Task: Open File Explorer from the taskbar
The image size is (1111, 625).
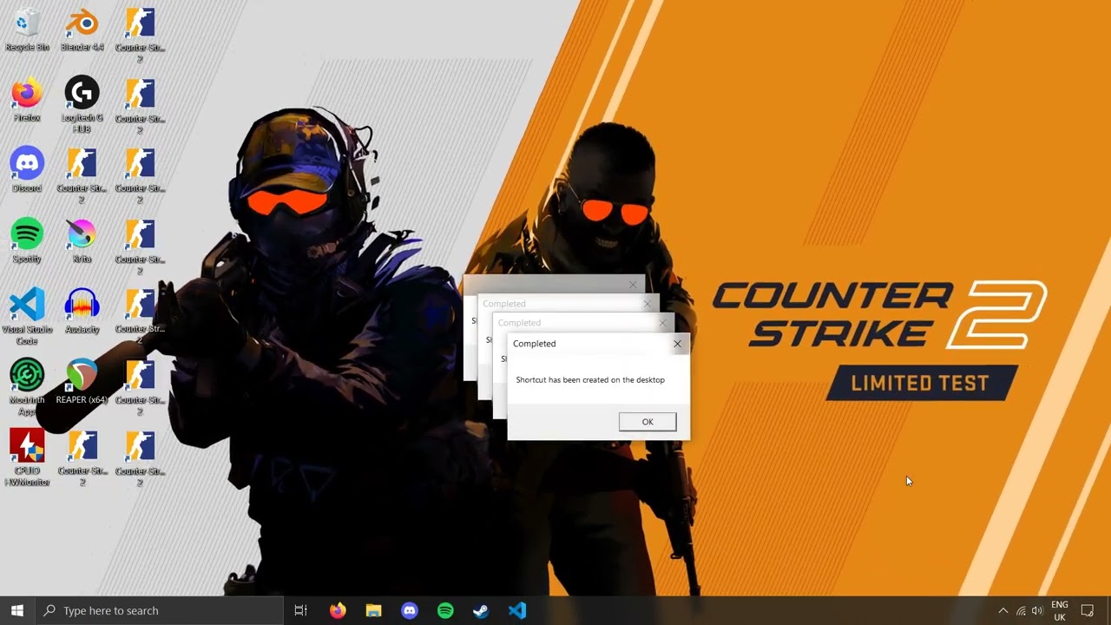Action: (x=373, y=610)
